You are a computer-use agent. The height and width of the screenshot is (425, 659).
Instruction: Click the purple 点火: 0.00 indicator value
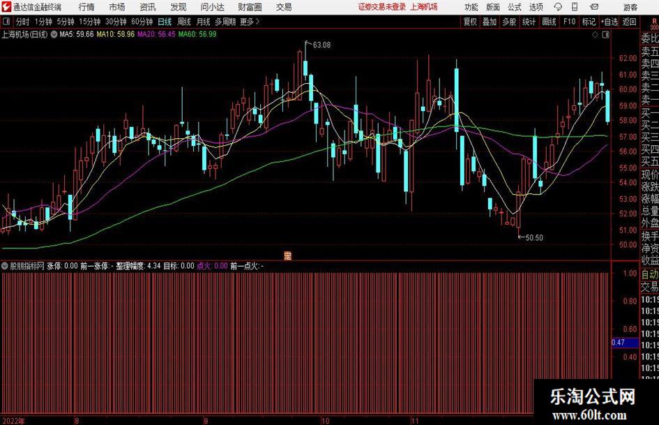click(x=212, y=266)
